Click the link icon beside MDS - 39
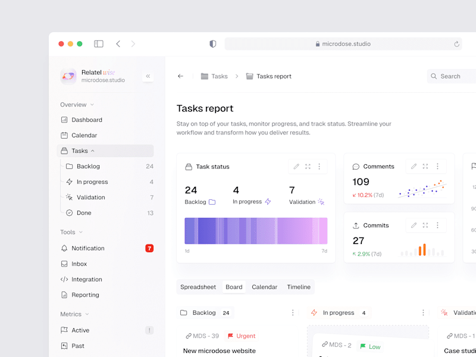476x357 pixels. pyautogui.click(x=189, y=336)
